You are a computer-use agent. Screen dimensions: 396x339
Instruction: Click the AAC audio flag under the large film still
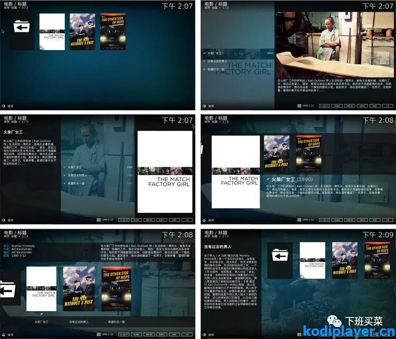click(375, 106)
